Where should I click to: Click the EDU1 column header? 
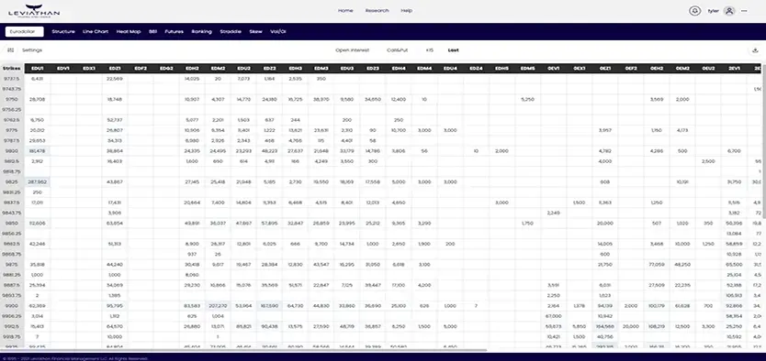(x=38, y=69)
